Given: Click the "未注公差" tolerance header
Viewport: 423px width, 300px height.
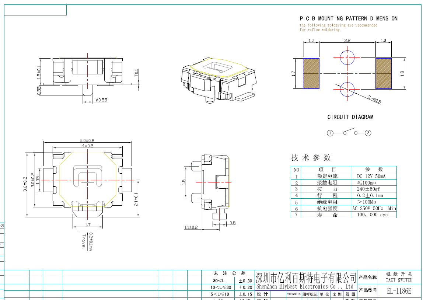Looking at the screenshot, I should [229, 273].
